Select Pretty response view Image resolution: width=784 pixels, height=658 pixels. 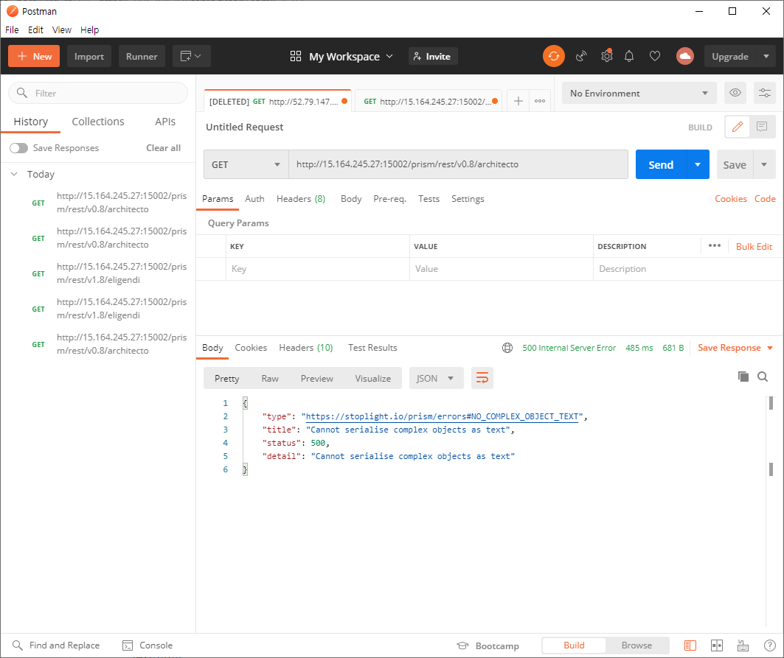tap(226, 378)
